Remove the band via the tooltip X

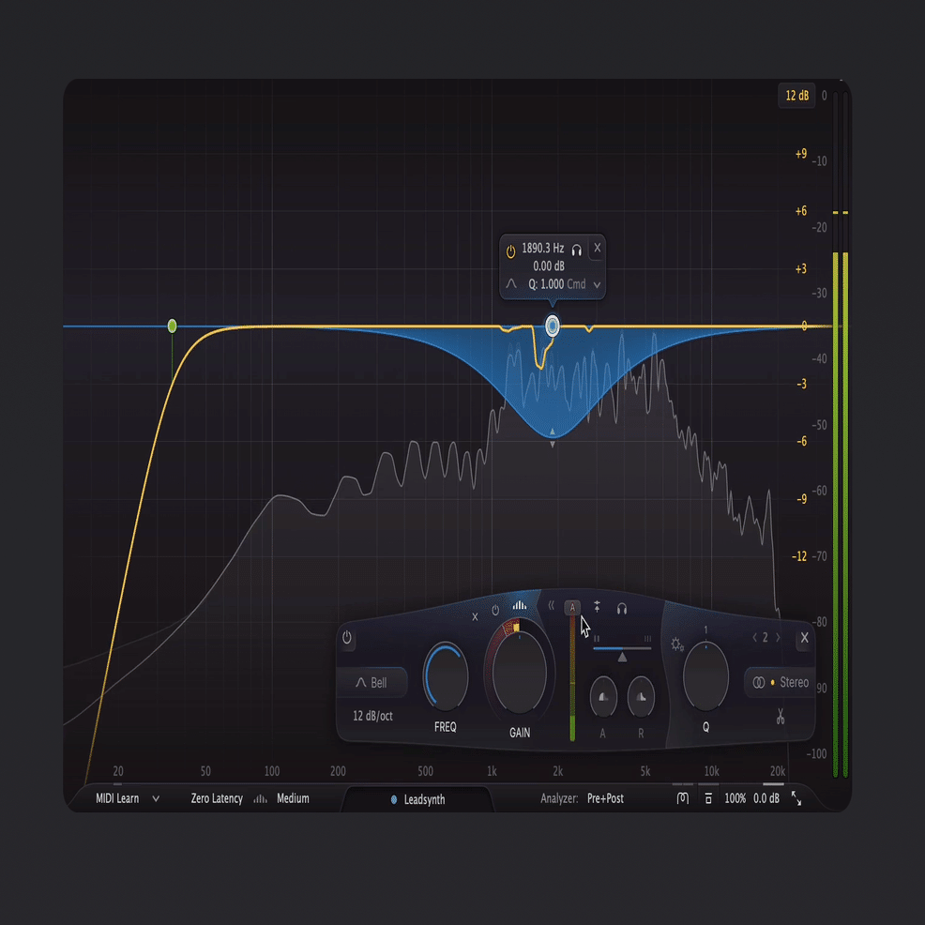pos(597,248)
